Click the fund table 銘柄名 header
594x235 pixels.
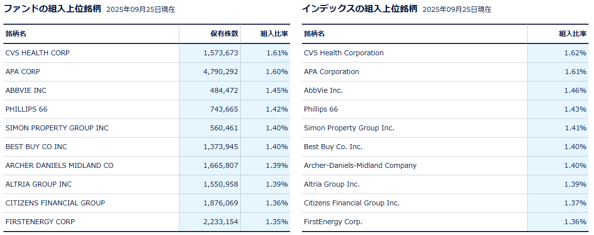point(16,34)
